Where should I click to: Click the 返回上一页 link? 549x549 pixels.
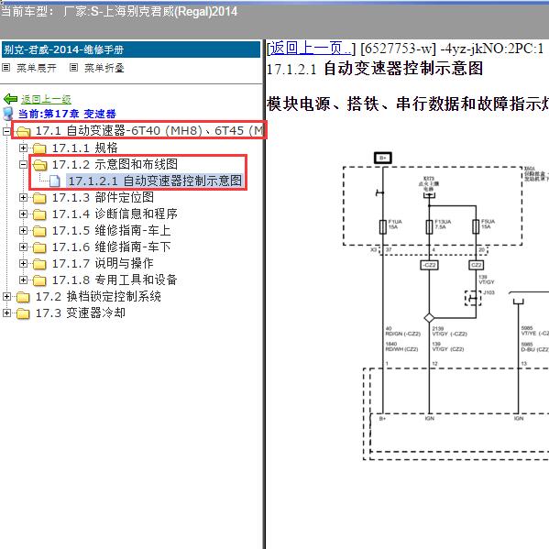(x=311, y=49)
